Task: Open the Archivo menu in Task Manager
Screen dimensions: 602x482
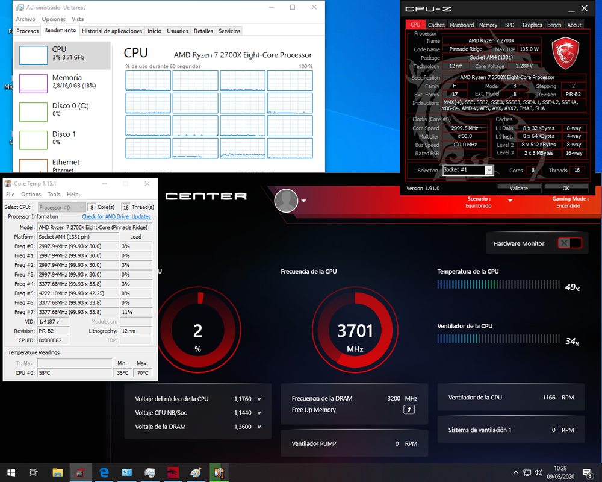Action: [25, 19]
